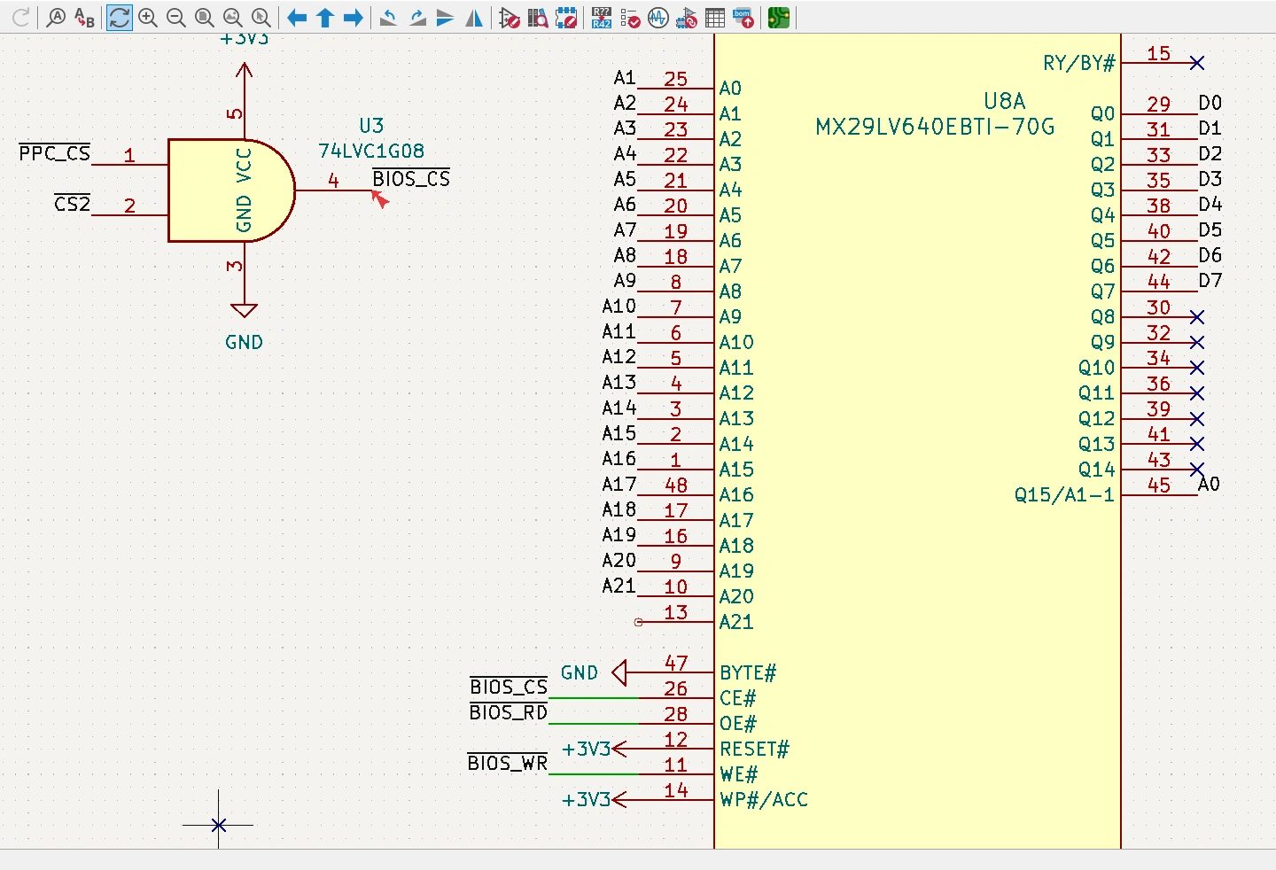The image size is (1276, 870).
Task: Navigate up one sheet level
Action: (325, 18)
